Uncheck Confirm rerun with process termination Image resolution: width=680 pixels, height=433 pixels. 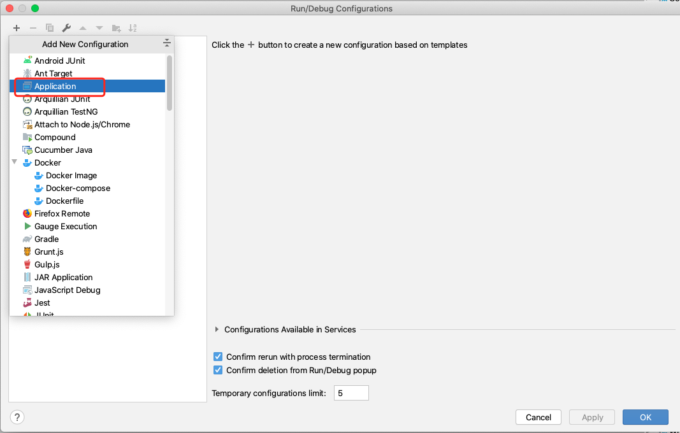218,357
